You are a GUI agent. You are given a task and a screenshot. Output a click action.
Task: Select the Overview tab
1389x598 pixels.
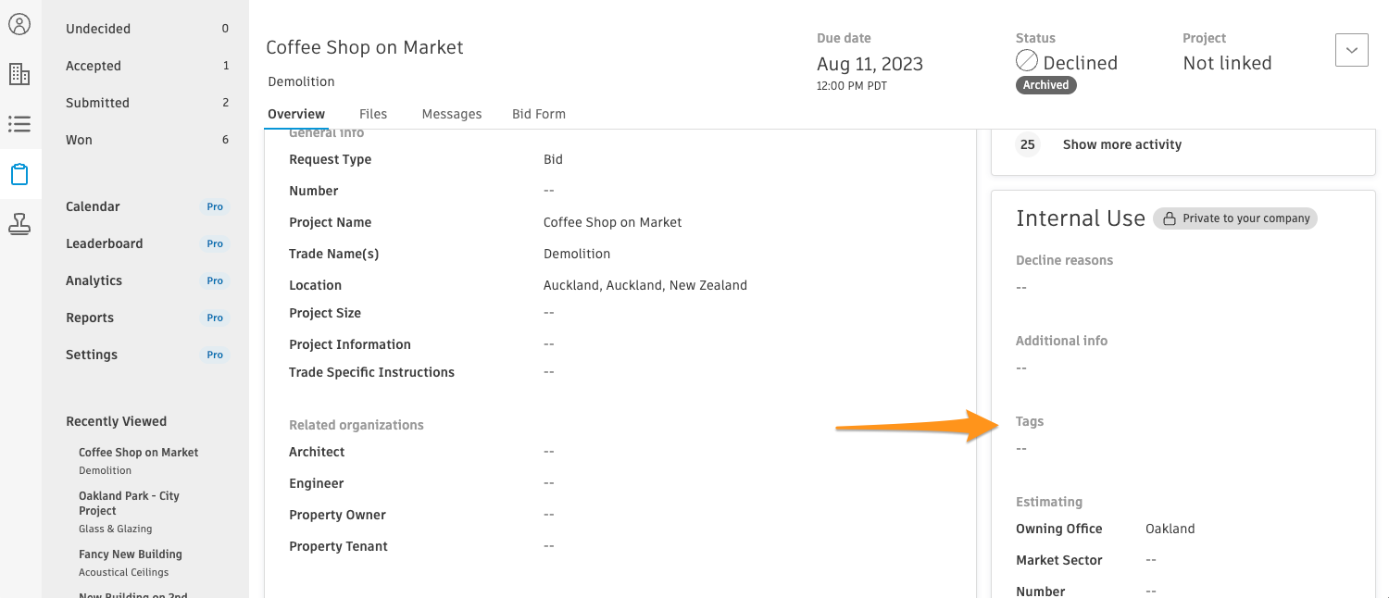point(296,114)
